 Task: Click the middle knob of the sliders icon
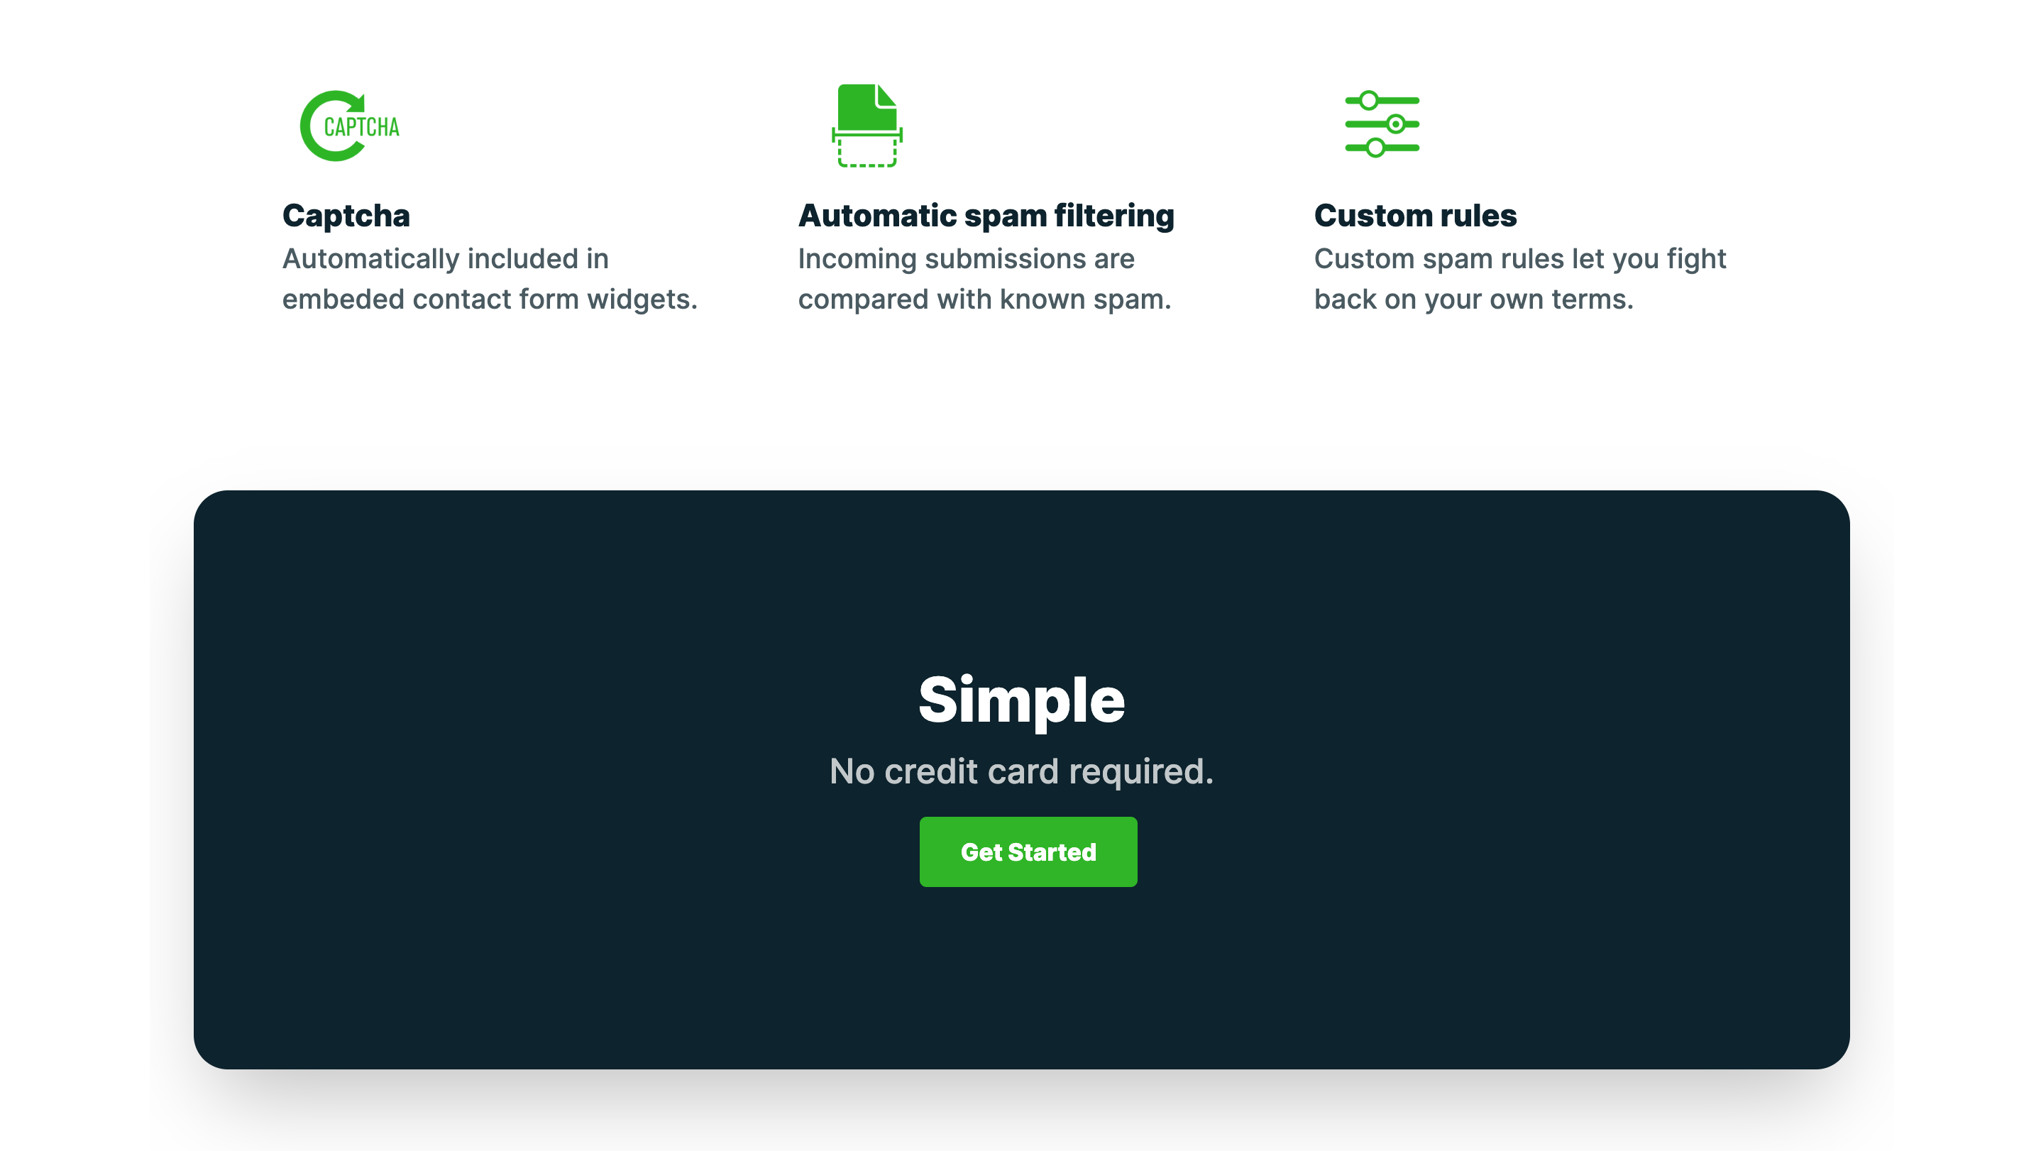1395,124
